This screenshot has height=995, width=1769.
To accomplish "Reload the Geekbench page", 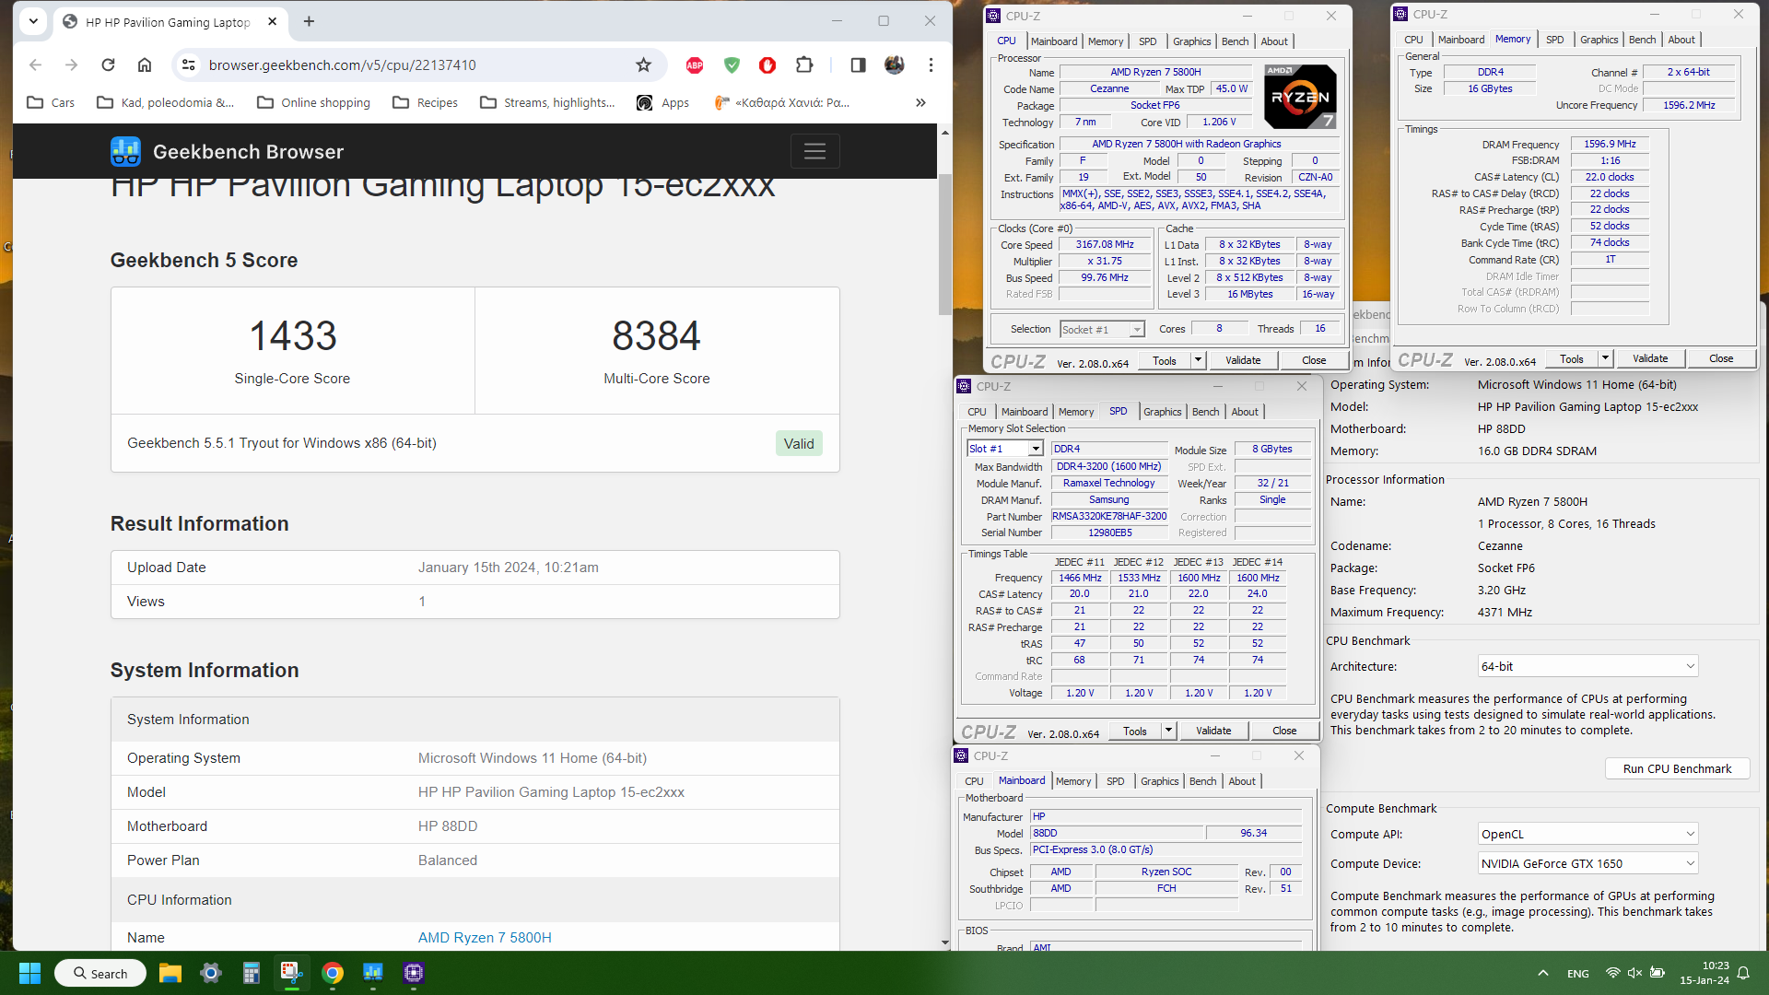I will pos(108,64).
